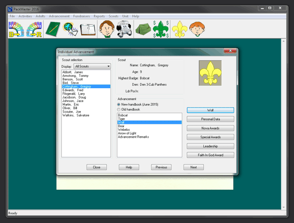Image resolution: width=294 pixels, height=223 pixels.
Task: Click the Previous button
Action: pyautogui.click(x=161, y=167)
